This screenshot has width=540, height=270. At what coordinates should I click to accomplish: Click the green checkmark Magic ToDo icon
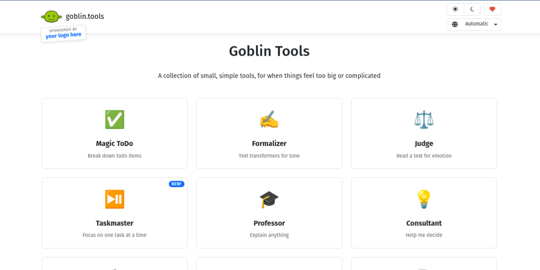tap(115, 120)
